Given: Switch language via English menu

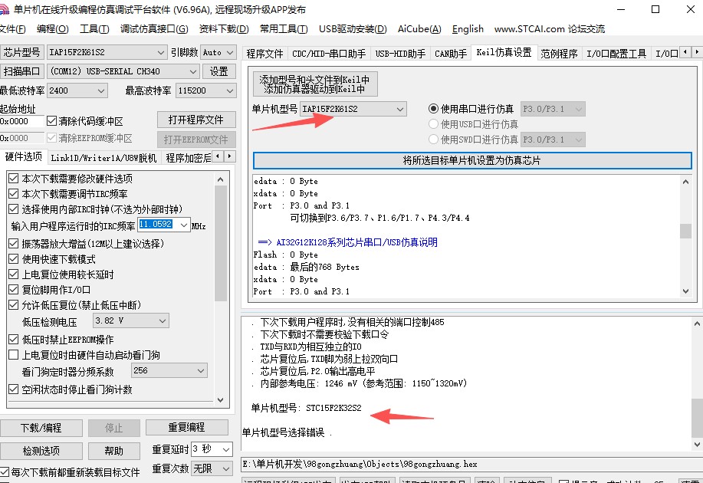Looking at the screenshot, I should click(468, 28).
